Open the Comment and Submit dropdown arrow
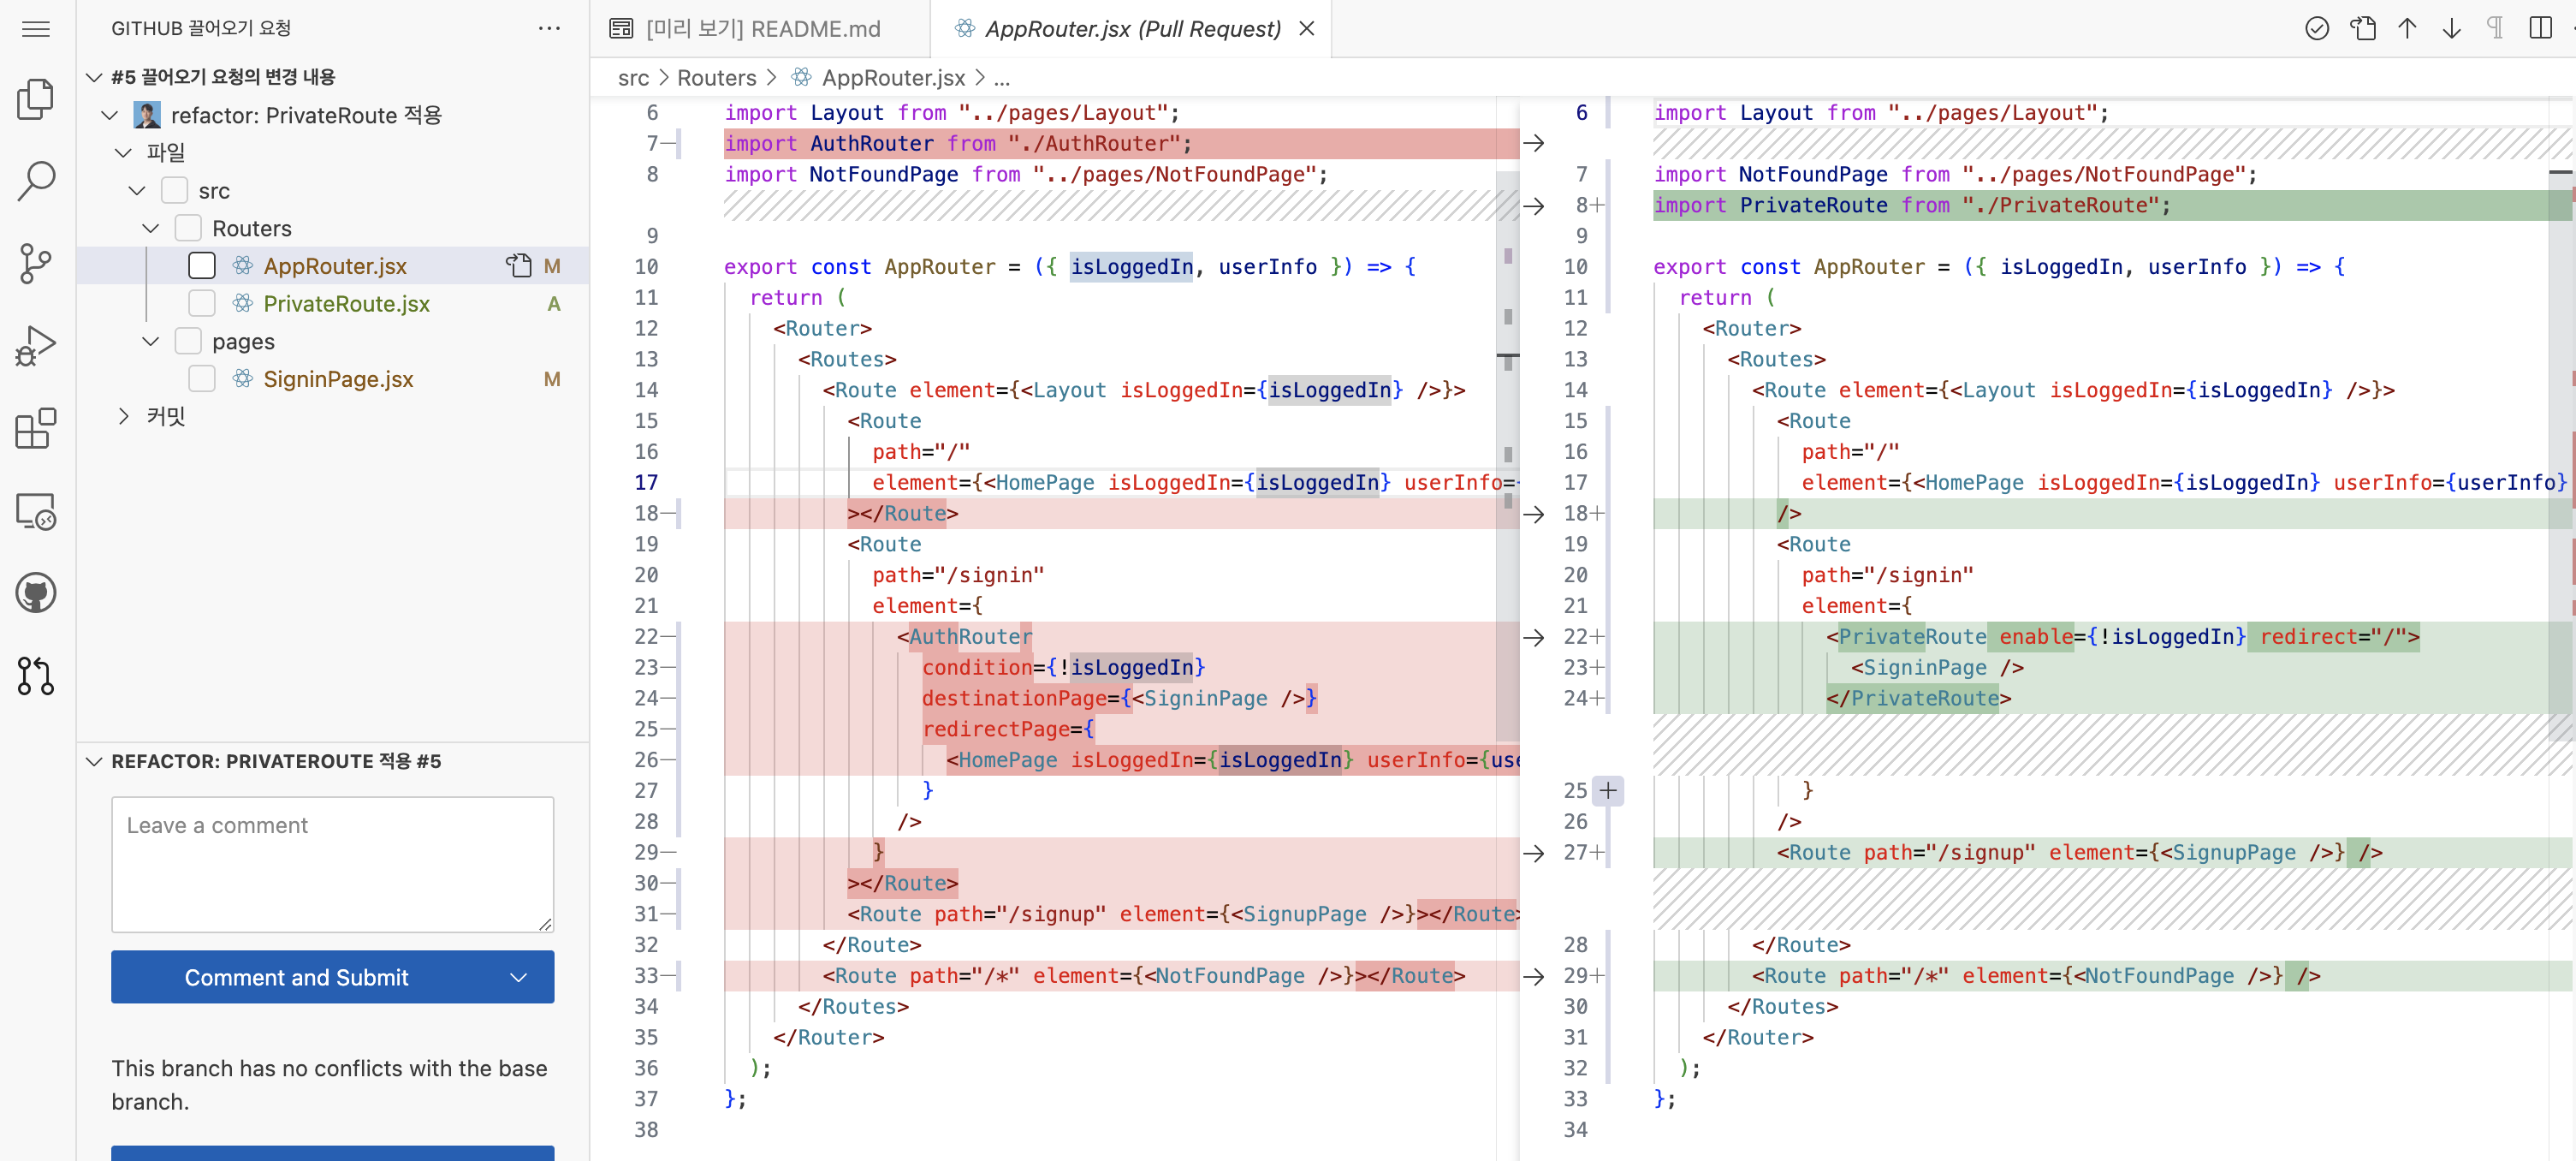The height and width of the screenshot is (1161, 2576). 518,977
